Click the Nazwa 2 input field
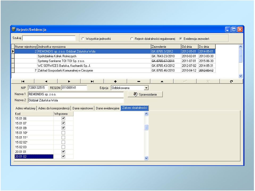This screenshot has height=191, width=255. tap(76, 100)
